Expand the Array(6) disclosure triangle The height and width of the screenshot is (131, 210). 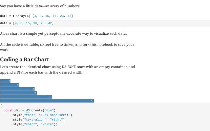tap(14, 16)
